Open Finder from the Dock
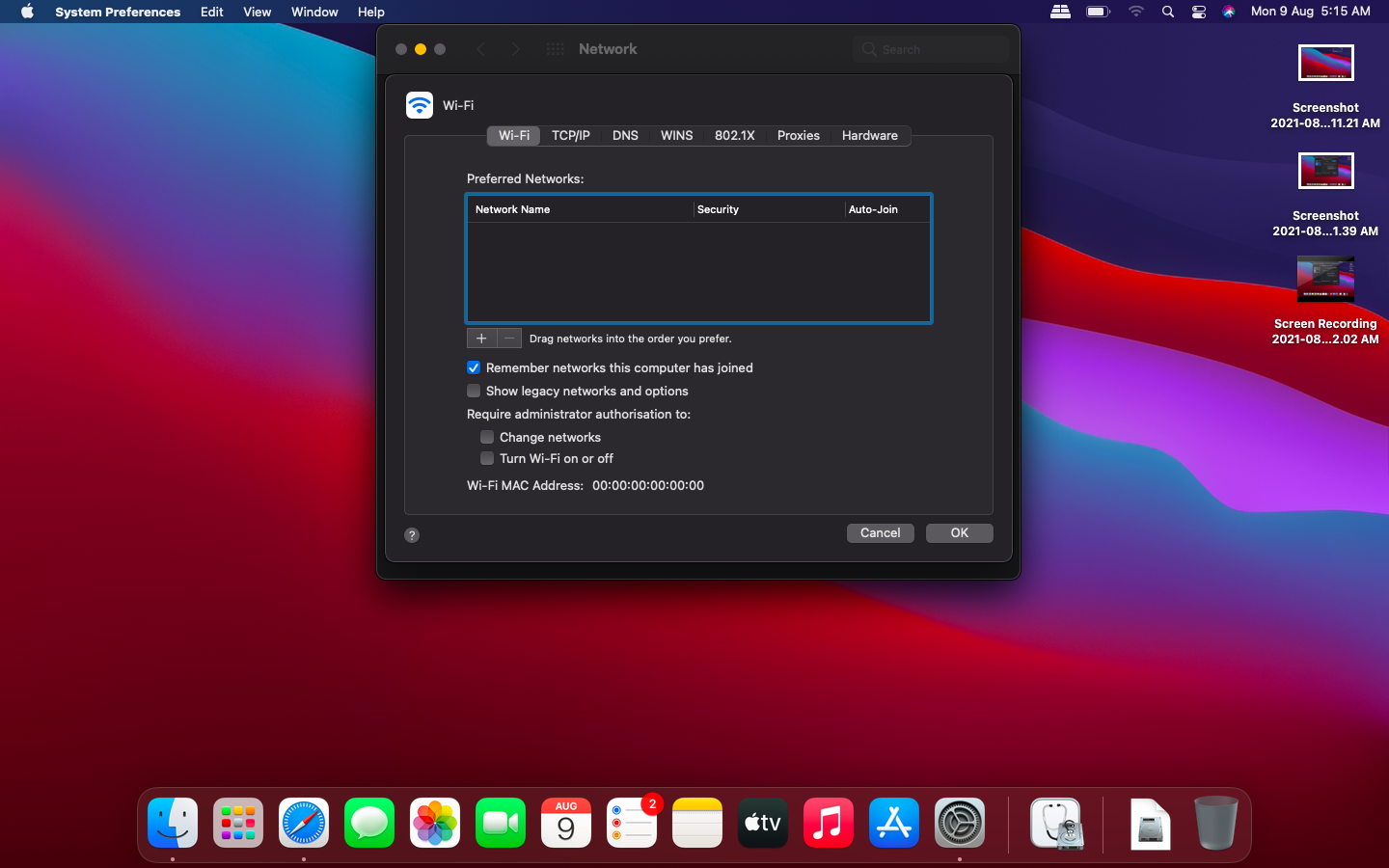The height and width of the screenshot is (868, 1389). point(173,823)
